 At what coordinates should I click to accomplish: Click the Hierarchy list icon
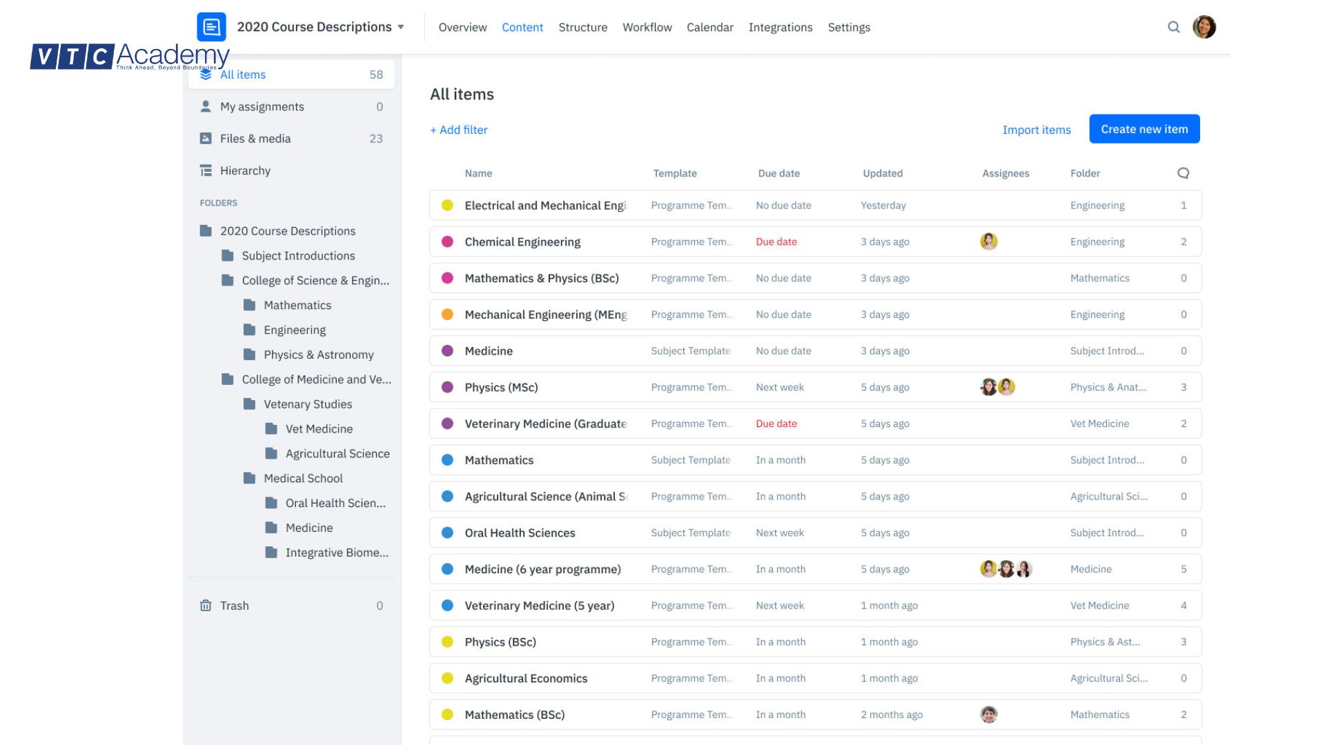(x=206, y=170)
